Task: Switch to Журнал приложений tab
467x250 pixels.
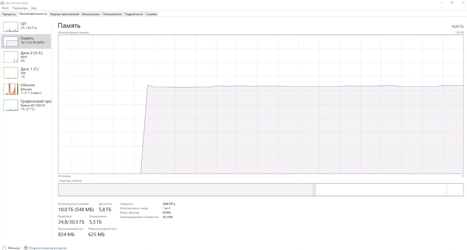Action: [65, 14]
